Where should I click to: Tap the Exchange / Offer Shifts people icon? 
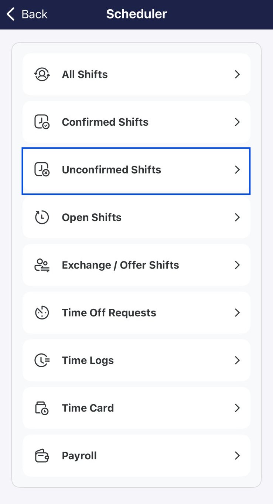point(42,265)
